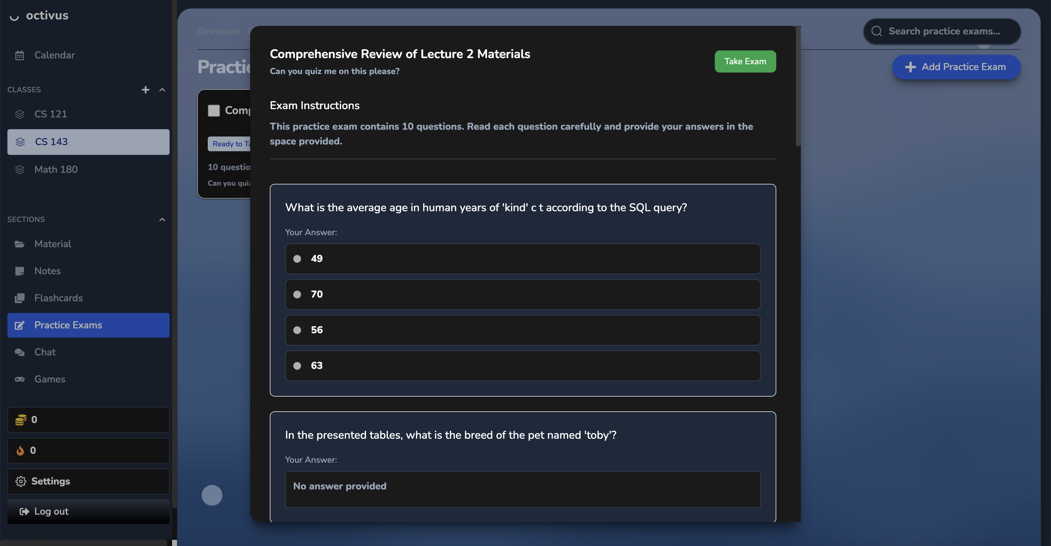Choose the radio button for 63
Screen dimensions: 1051x546
pos(297,366)
